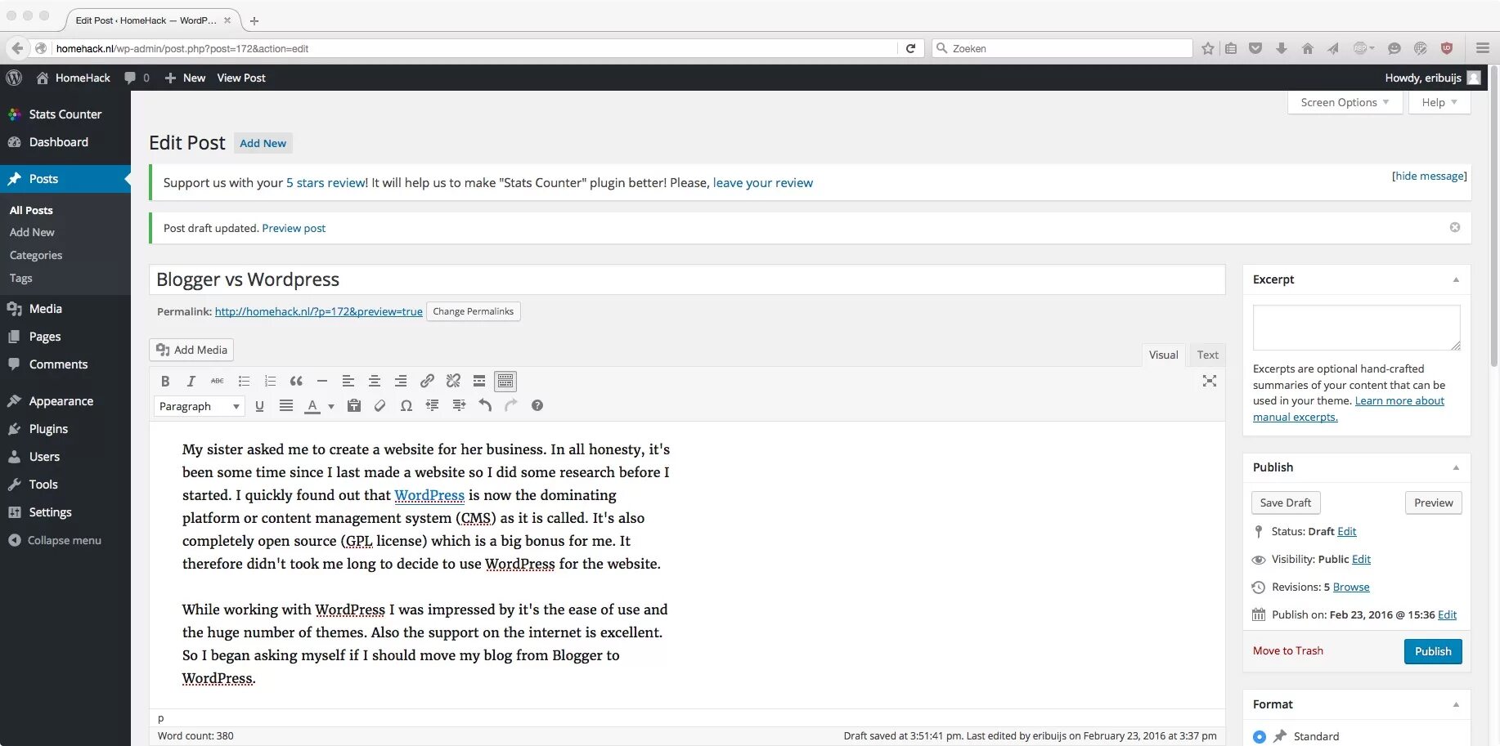Remove link with the unlink icon

453,381
